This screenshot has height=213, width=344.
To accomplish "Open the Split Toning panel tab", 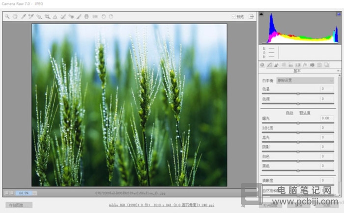I will (x=291, y=65).
